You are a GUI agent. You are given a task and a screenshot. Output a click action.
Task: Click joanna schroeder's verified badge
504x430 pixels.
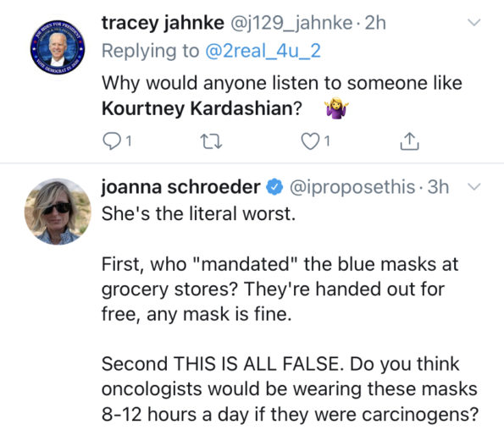pyautogui.click(x=274, y=187)
